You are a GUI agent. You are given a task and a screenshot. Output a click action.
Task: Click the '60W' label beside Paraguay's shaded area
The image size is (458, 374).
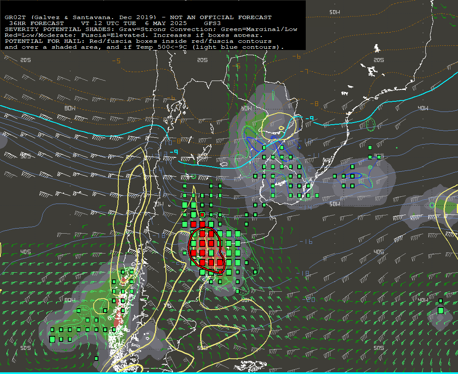point(246,108)
